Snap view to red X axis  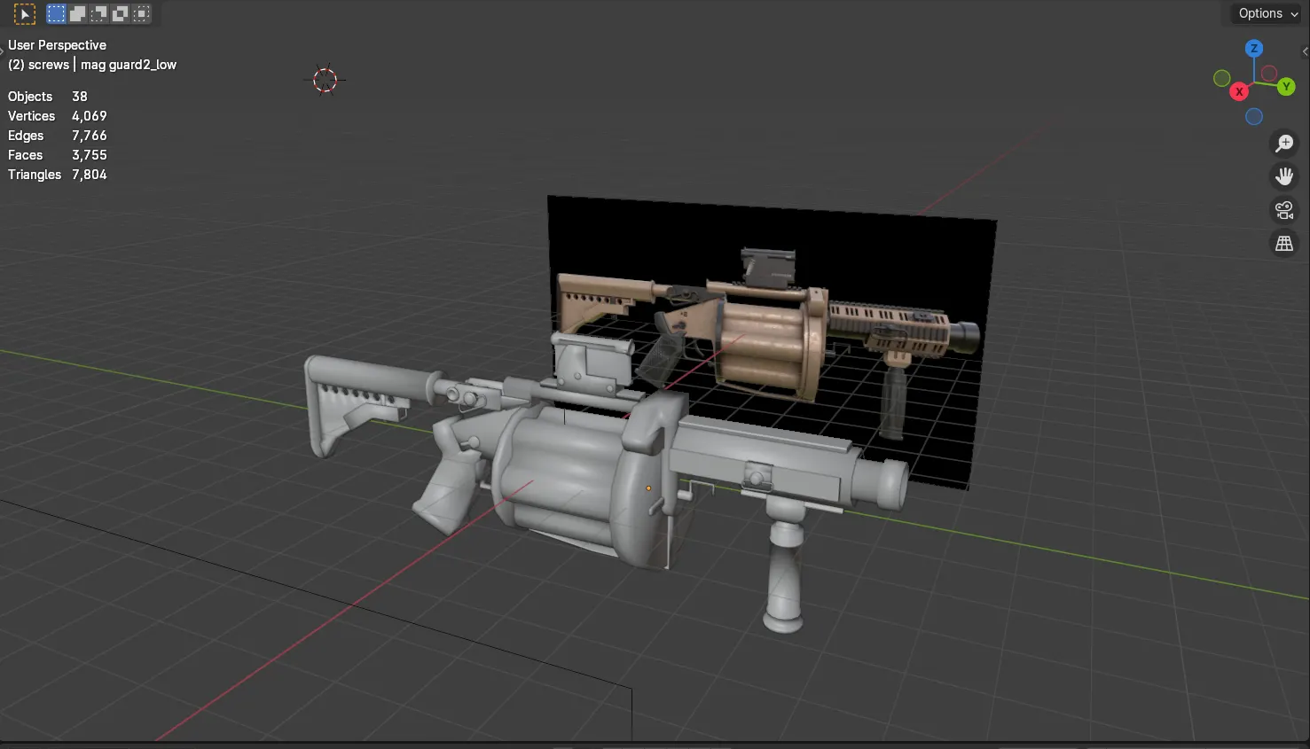tap(1239, 91)
